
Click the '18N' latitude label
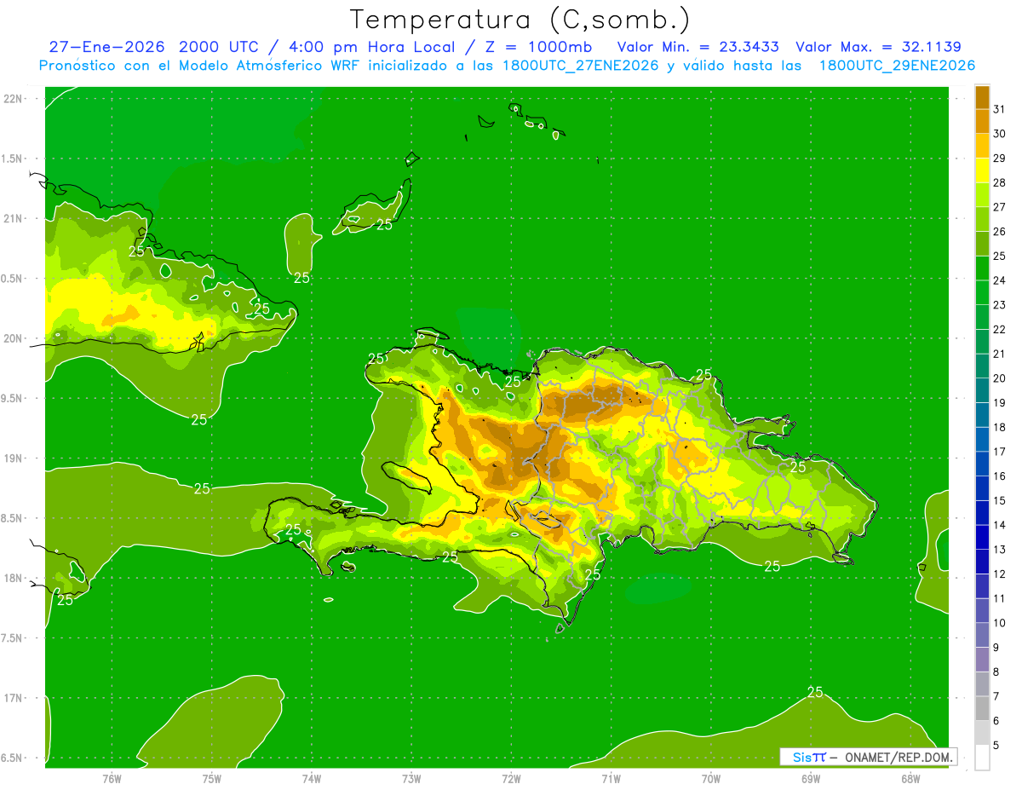[x=14, y=578]
